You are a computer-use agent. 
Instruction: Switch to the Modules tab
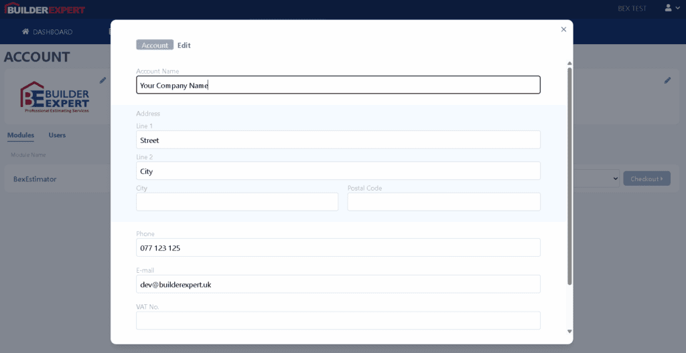click(21, 135)
